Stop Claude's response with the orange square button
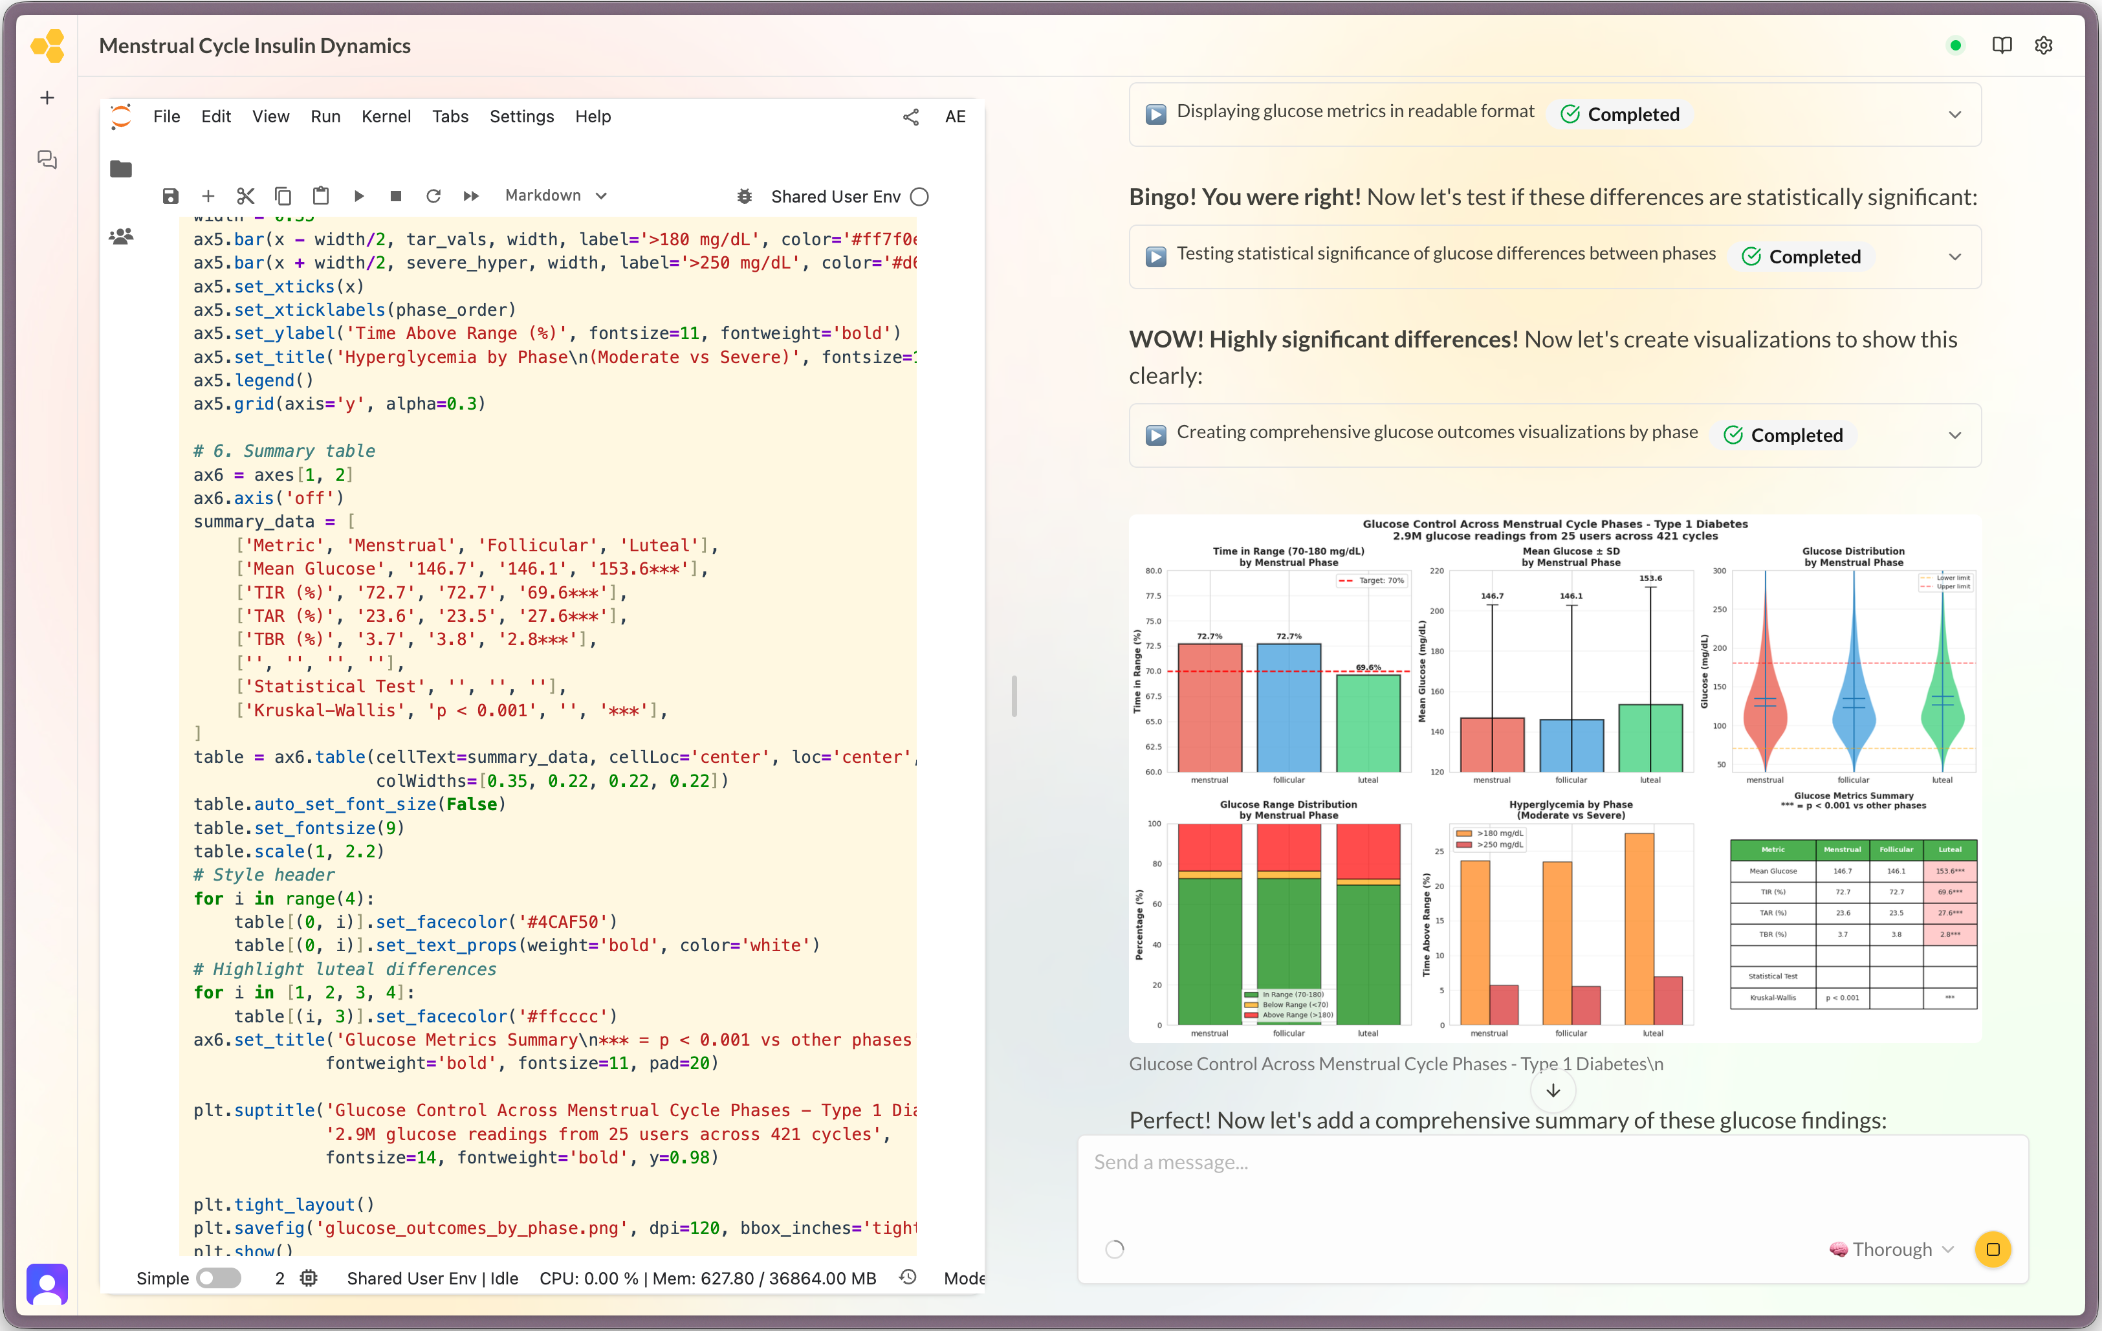Image resolution: width=2102 pixels, height=1331 pixels. click(x=1992, y=1249)
